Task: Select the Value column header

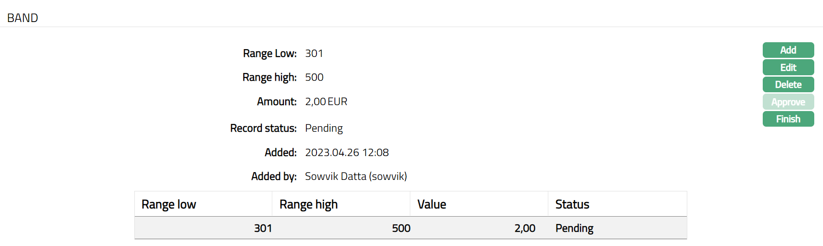Action: click(432, 204)
